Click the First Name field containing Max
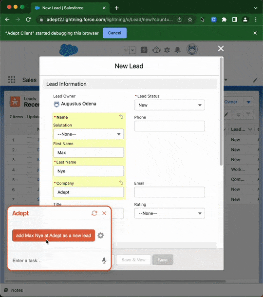This screenshot has width=263, height=297. tap(88, 152)
